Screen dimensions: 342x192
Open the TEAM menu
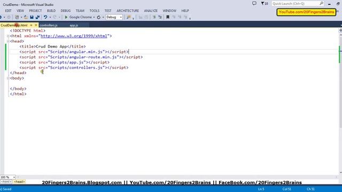(80, 11)
